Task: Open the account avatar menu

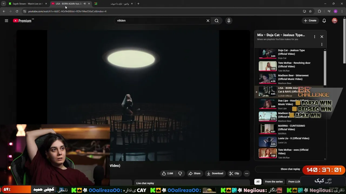Action: tap(335, 21)
